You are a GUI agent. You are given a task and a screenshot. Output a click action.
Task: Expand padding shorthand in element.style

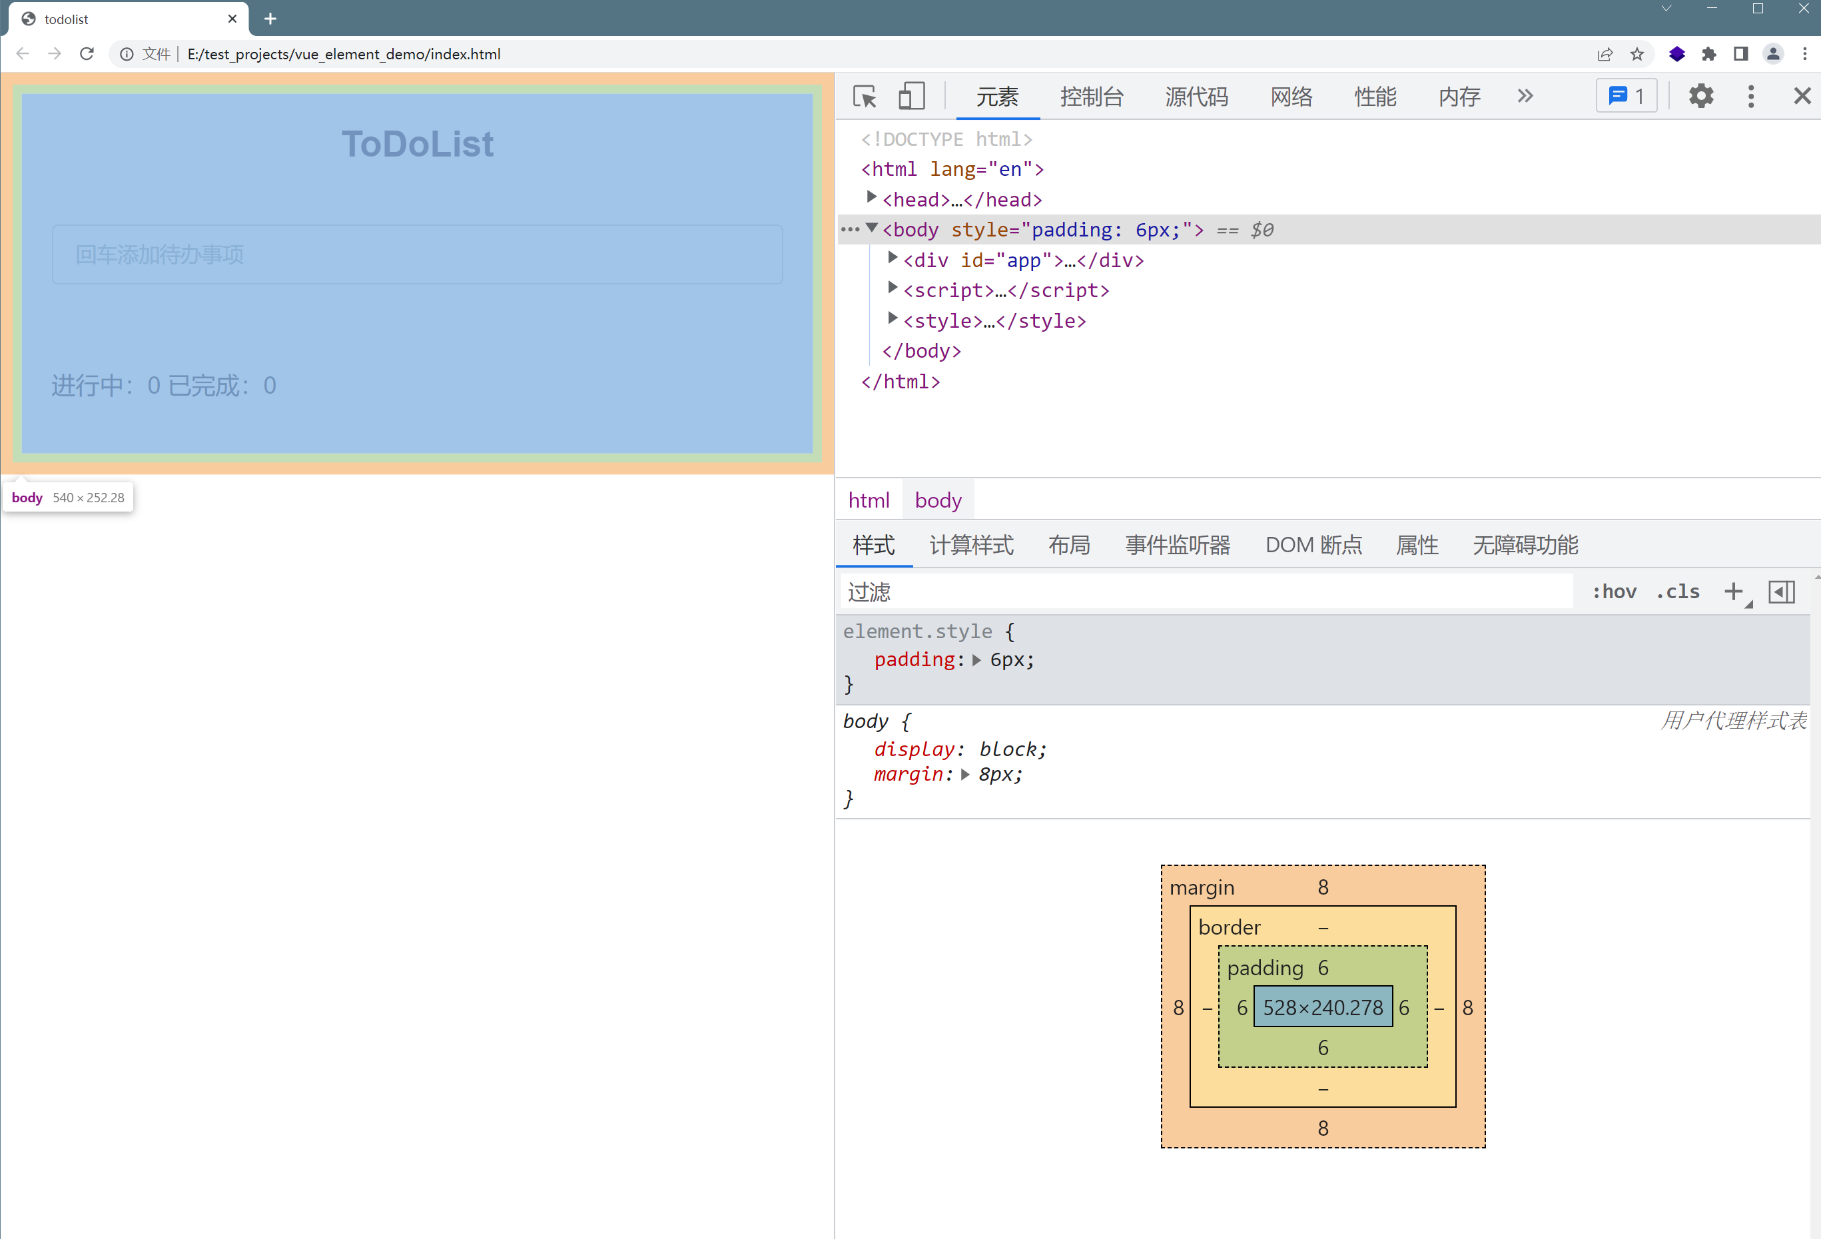(x=976, y=660)
